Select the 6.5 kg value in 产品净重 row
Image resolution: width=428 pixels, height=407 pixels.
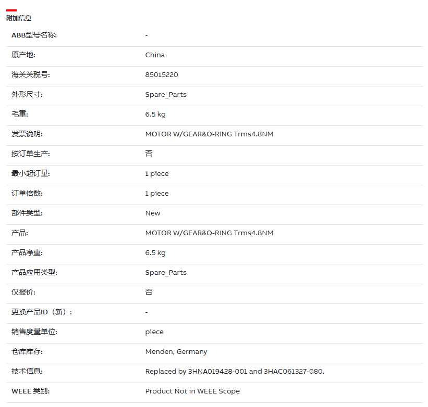tap(155, 253)
